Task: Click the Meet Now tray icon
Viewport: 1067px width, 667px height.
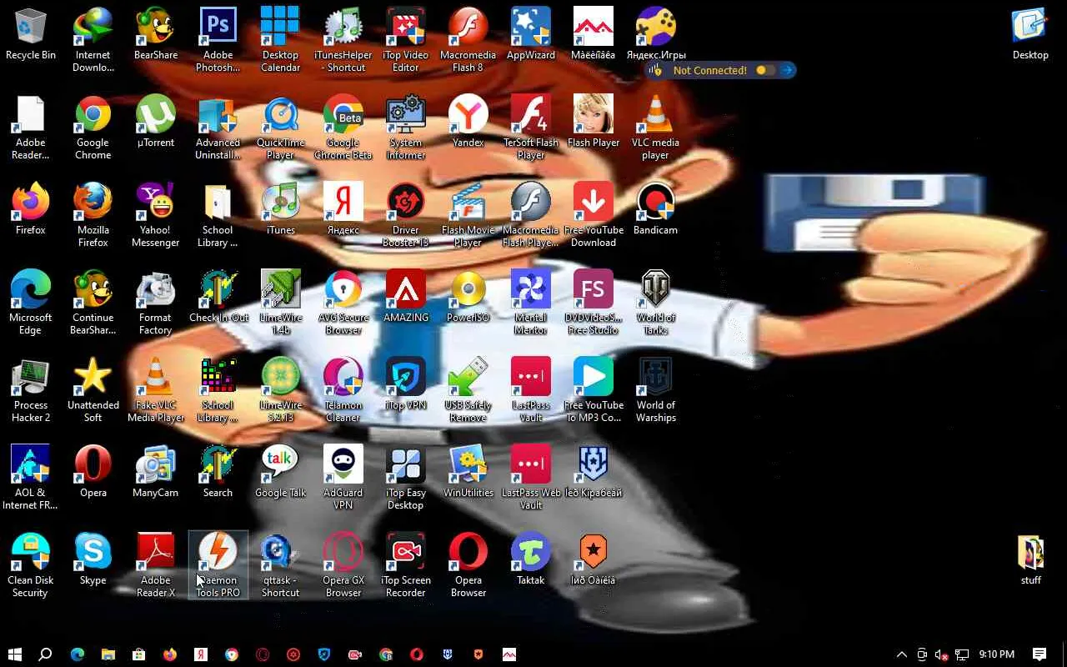Action: 922,654
